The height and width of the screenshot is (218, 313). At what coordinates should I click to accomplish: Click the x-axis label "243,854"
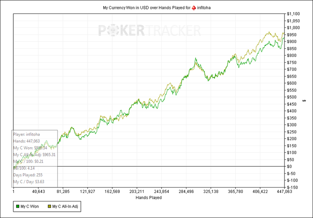pos(162,192)
